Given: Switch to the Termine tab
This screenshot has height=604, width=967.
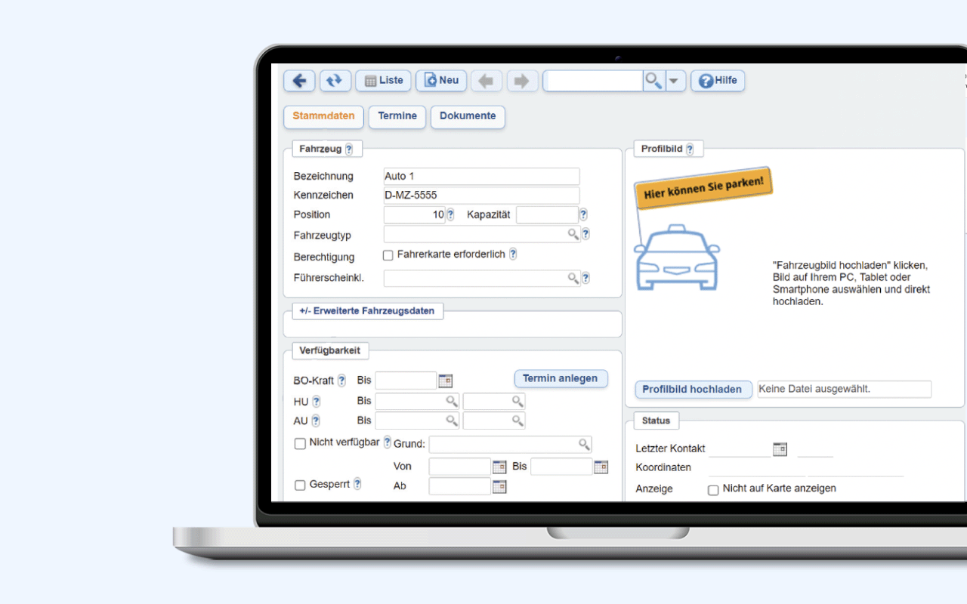Looking at the screenshot, I should 397,116.
